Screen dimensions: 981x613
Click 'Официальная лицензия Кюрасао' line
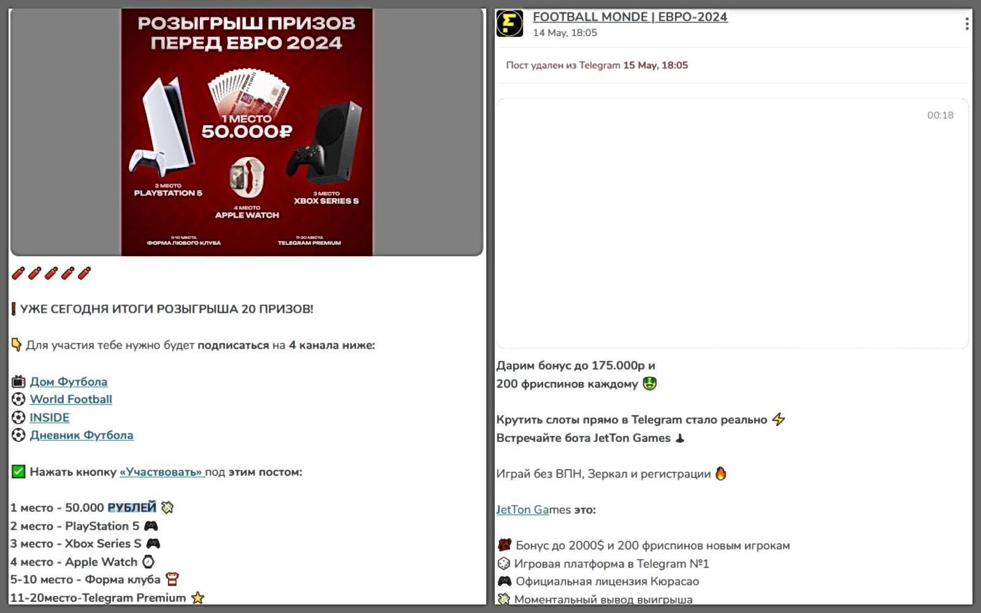(598, 581)
